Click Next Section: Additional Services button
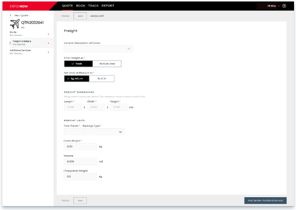The image size is (296, 210). point(265,201)
